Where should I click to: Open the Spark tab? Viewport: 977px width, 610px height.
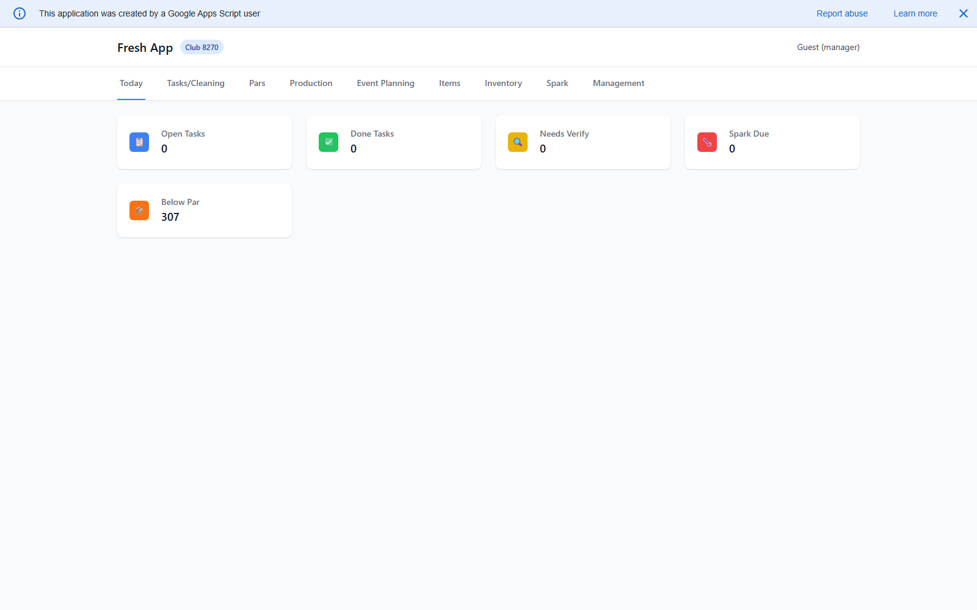[x=556, y=83]
